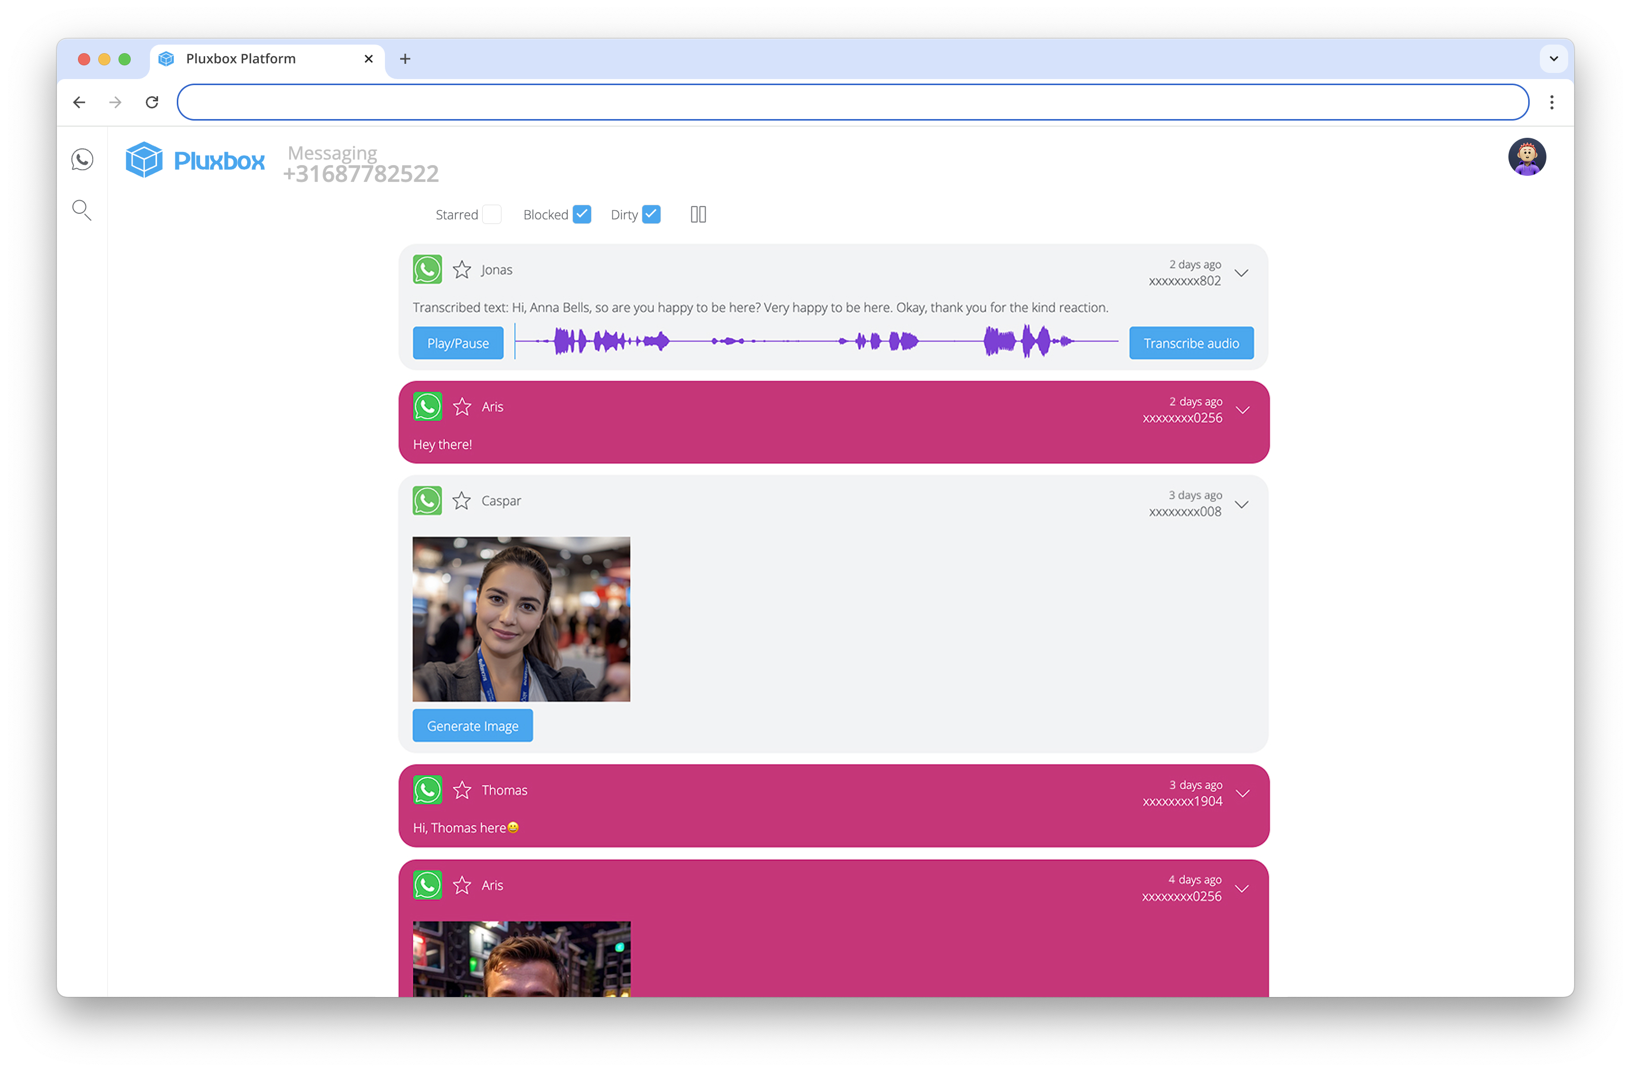Expand the chevron on Thomas's message
1631x1072 pixels.
coord(1242,794)
